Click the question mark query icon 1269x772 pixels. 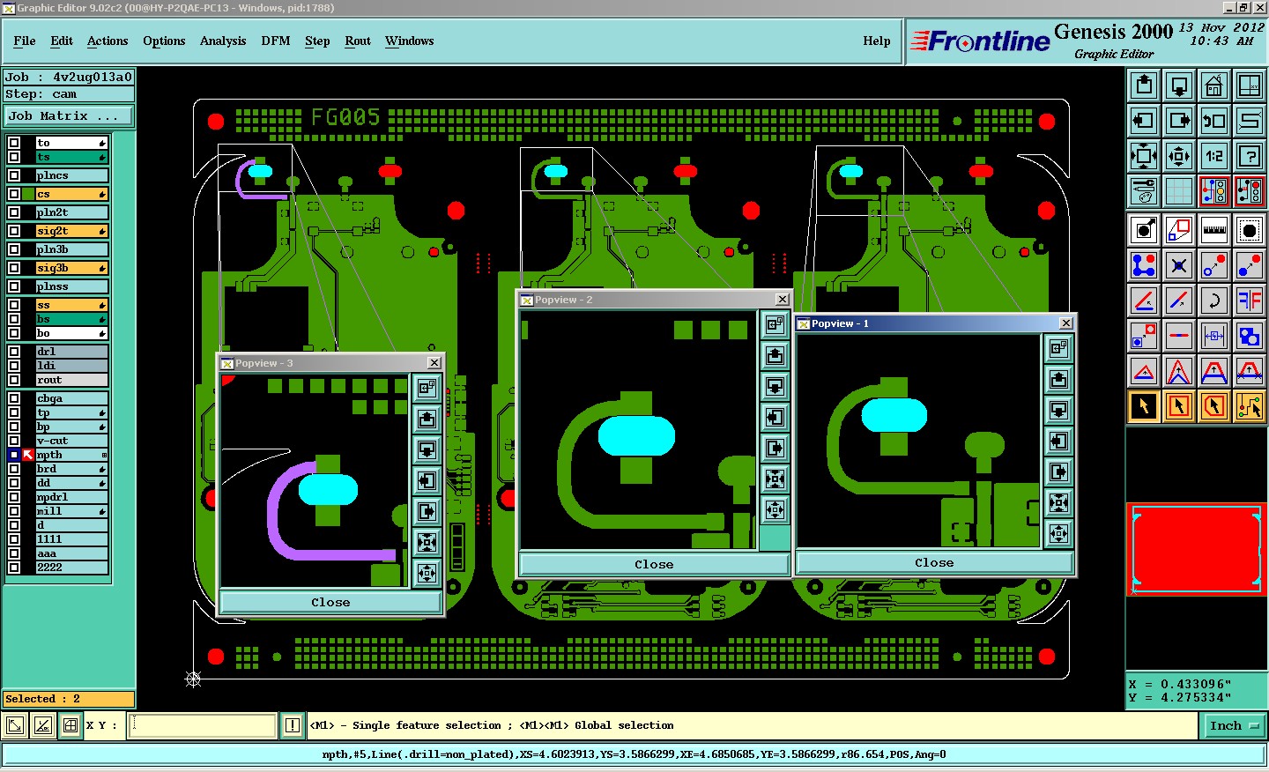point(1250,156)
